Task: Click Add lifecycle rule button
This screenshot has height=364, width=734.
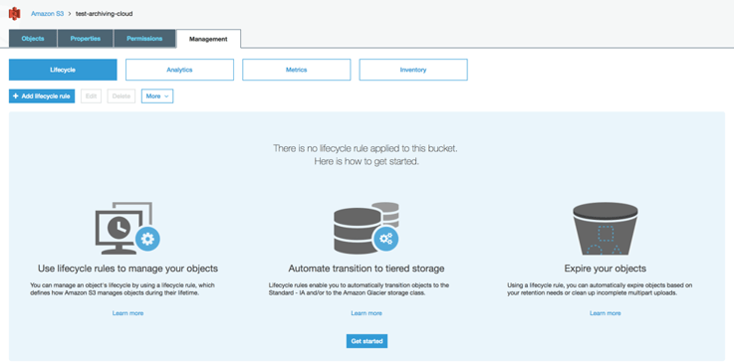Action: point(42,96)
